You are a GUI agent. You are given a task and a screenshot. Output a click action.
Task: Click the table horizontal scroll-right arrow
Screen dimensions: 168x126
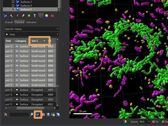pyautogui.click(x=55, y=108)
